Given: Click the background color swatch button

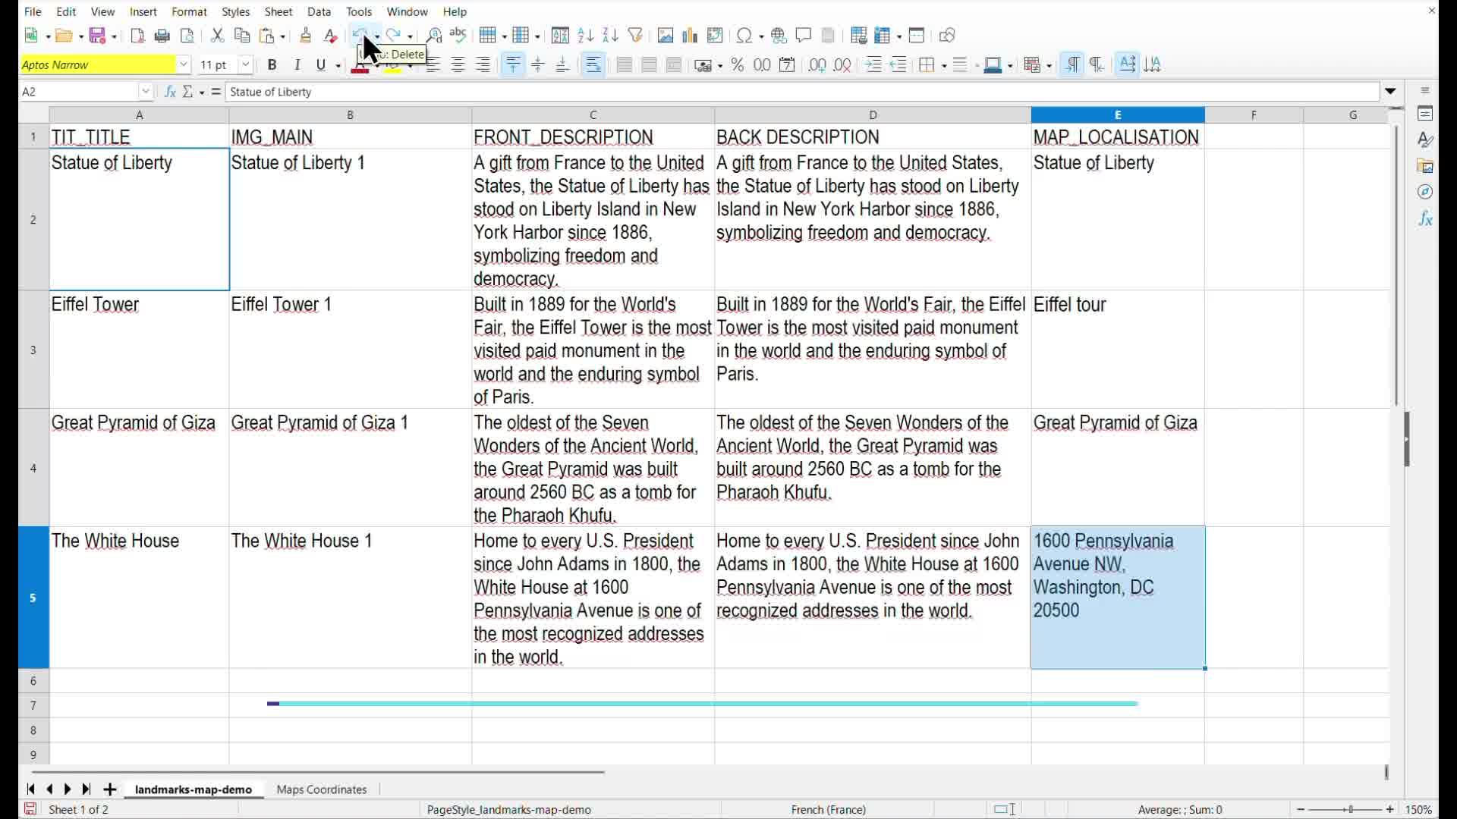Looking at the screenshot, I should coord(392,65).
